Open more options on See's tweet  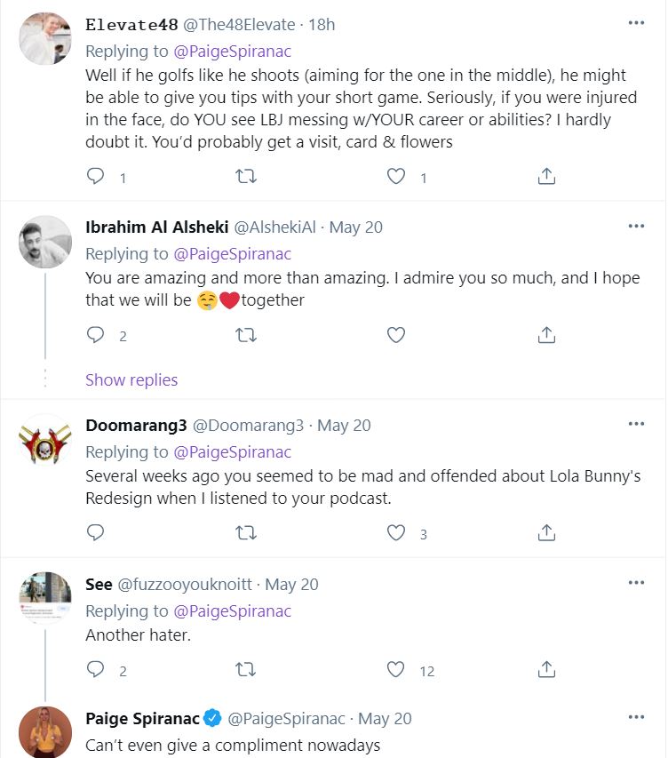click(636, 583)
